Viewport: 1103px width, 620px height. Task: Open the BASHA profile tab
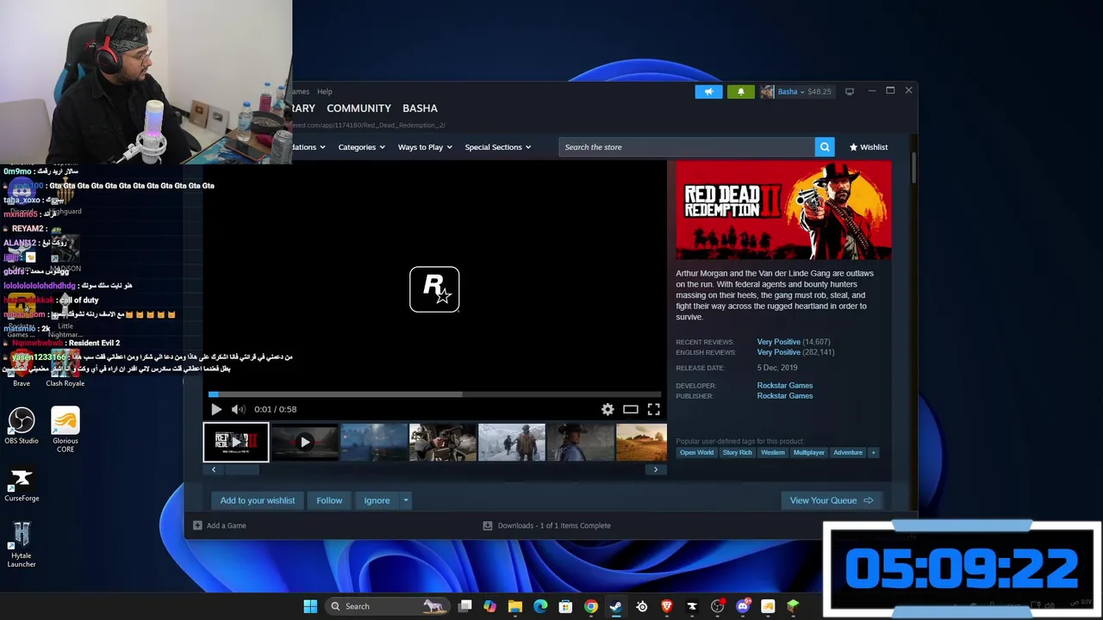(x=420, y=108)
